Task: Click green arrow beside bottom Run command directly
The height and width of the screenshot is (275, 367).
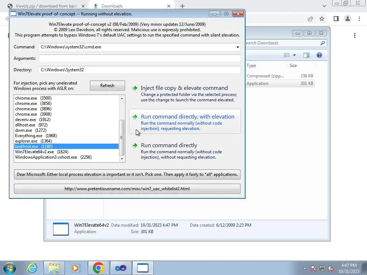Action: [x=135, y=145]
